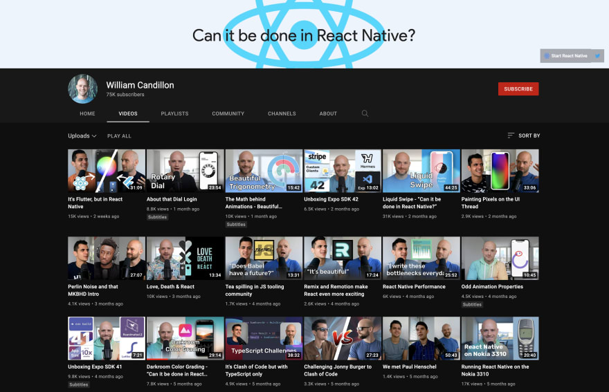Click title 'We met Paul Henschel'
The height and width of the screenshot is (392, 609).
click(410, 366)
